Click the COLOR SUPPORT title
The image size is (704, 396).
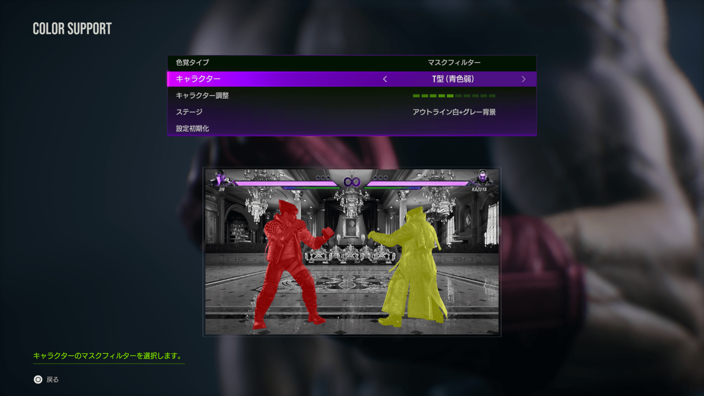point(72,29)
